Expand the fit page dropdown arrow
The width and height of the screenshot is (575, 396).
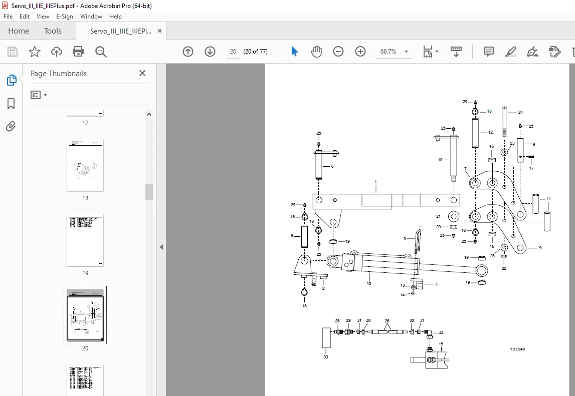pos(437,52)
